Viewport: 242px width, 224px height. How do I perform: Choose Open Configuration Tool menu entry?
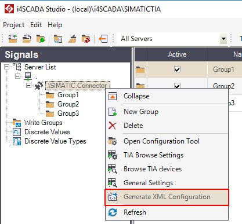click(167, 141)
